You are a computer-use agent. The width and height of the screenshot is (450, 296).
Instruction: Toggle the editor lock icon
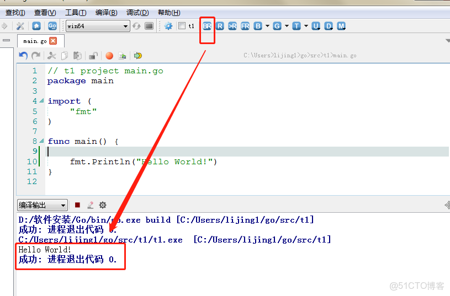93,56
